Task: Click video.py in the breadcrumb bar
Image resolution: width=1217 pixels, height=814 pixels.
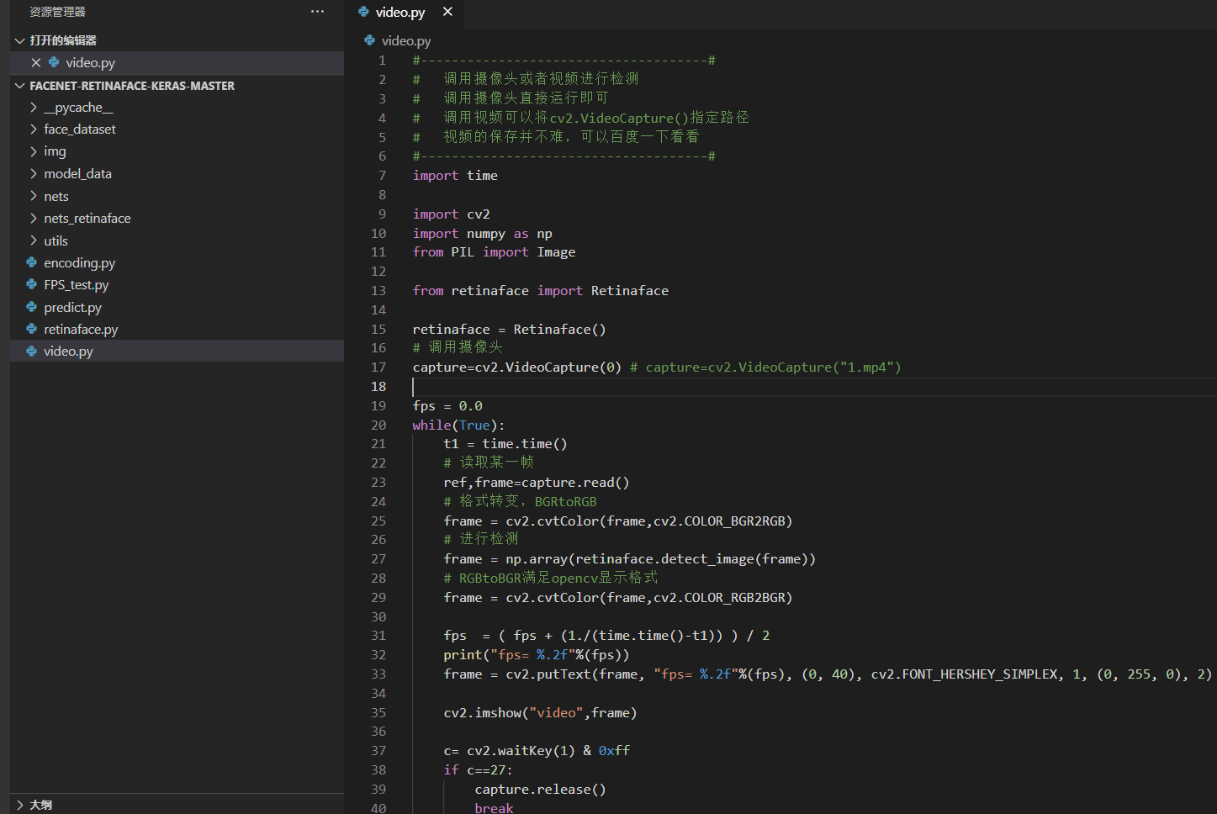Action: coord(406,40)
